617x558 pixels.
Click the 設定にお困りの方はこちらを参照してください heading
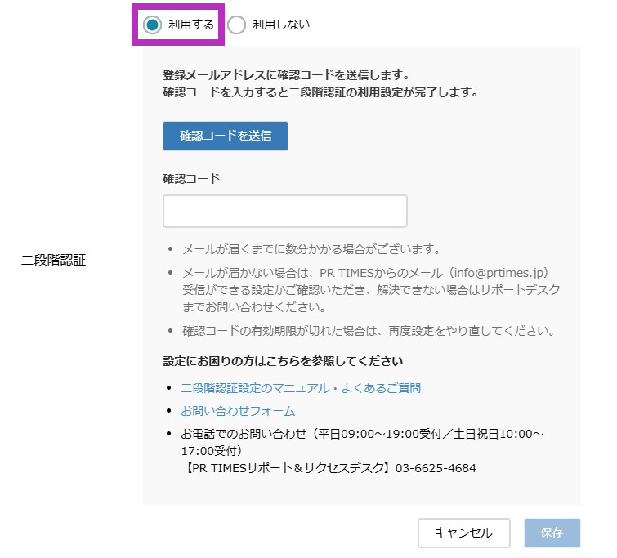click(284, 360)
